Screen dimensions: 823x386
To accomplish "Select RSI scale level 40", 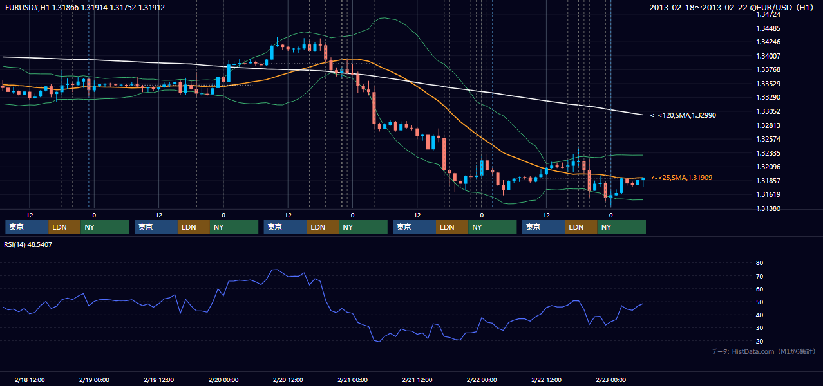I will [x=760, y=315].
